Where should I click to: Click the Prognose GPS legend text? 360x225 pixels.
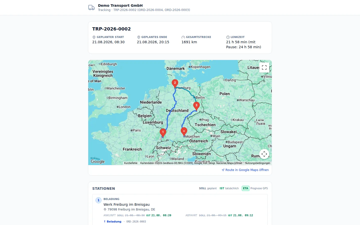point(259,188)
